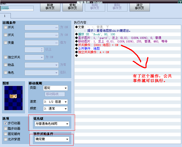Enable the 物品 condition checkbox
This screenshot has width=182, height=147.
[5, 65]
